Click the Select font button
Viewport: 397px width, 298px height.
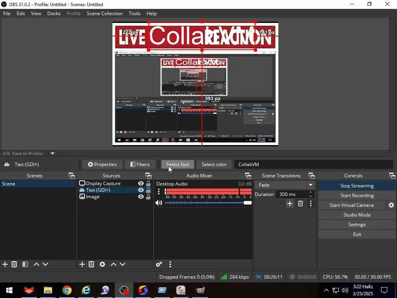pos(178,165)
